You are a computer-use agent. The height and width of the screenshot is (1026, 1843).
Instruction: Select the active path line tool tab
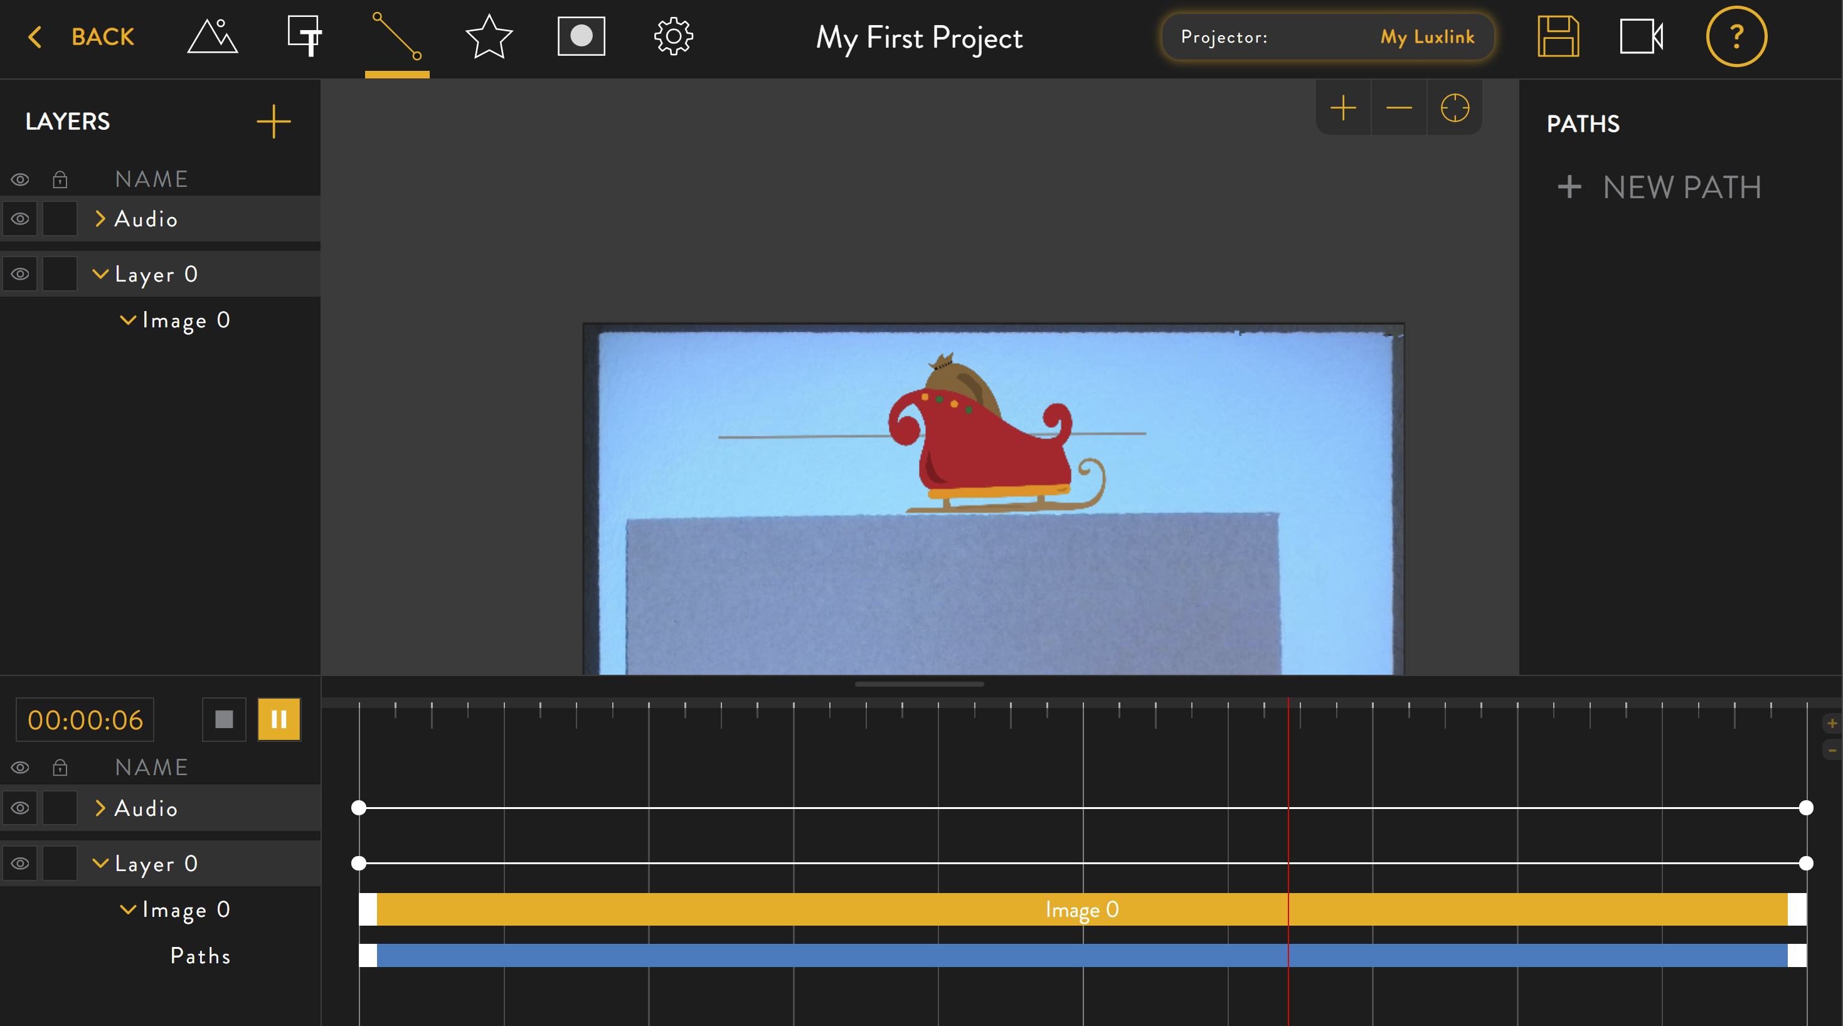point(397,36)
